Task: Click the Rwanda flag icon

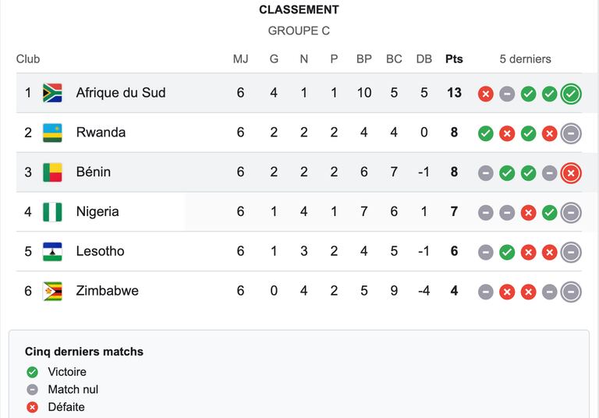Action: click(x=52, y=133)
